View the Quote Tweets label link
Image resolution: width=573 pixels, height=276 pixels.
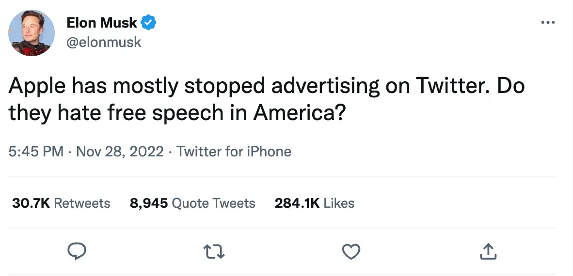(x=214, y=203)
